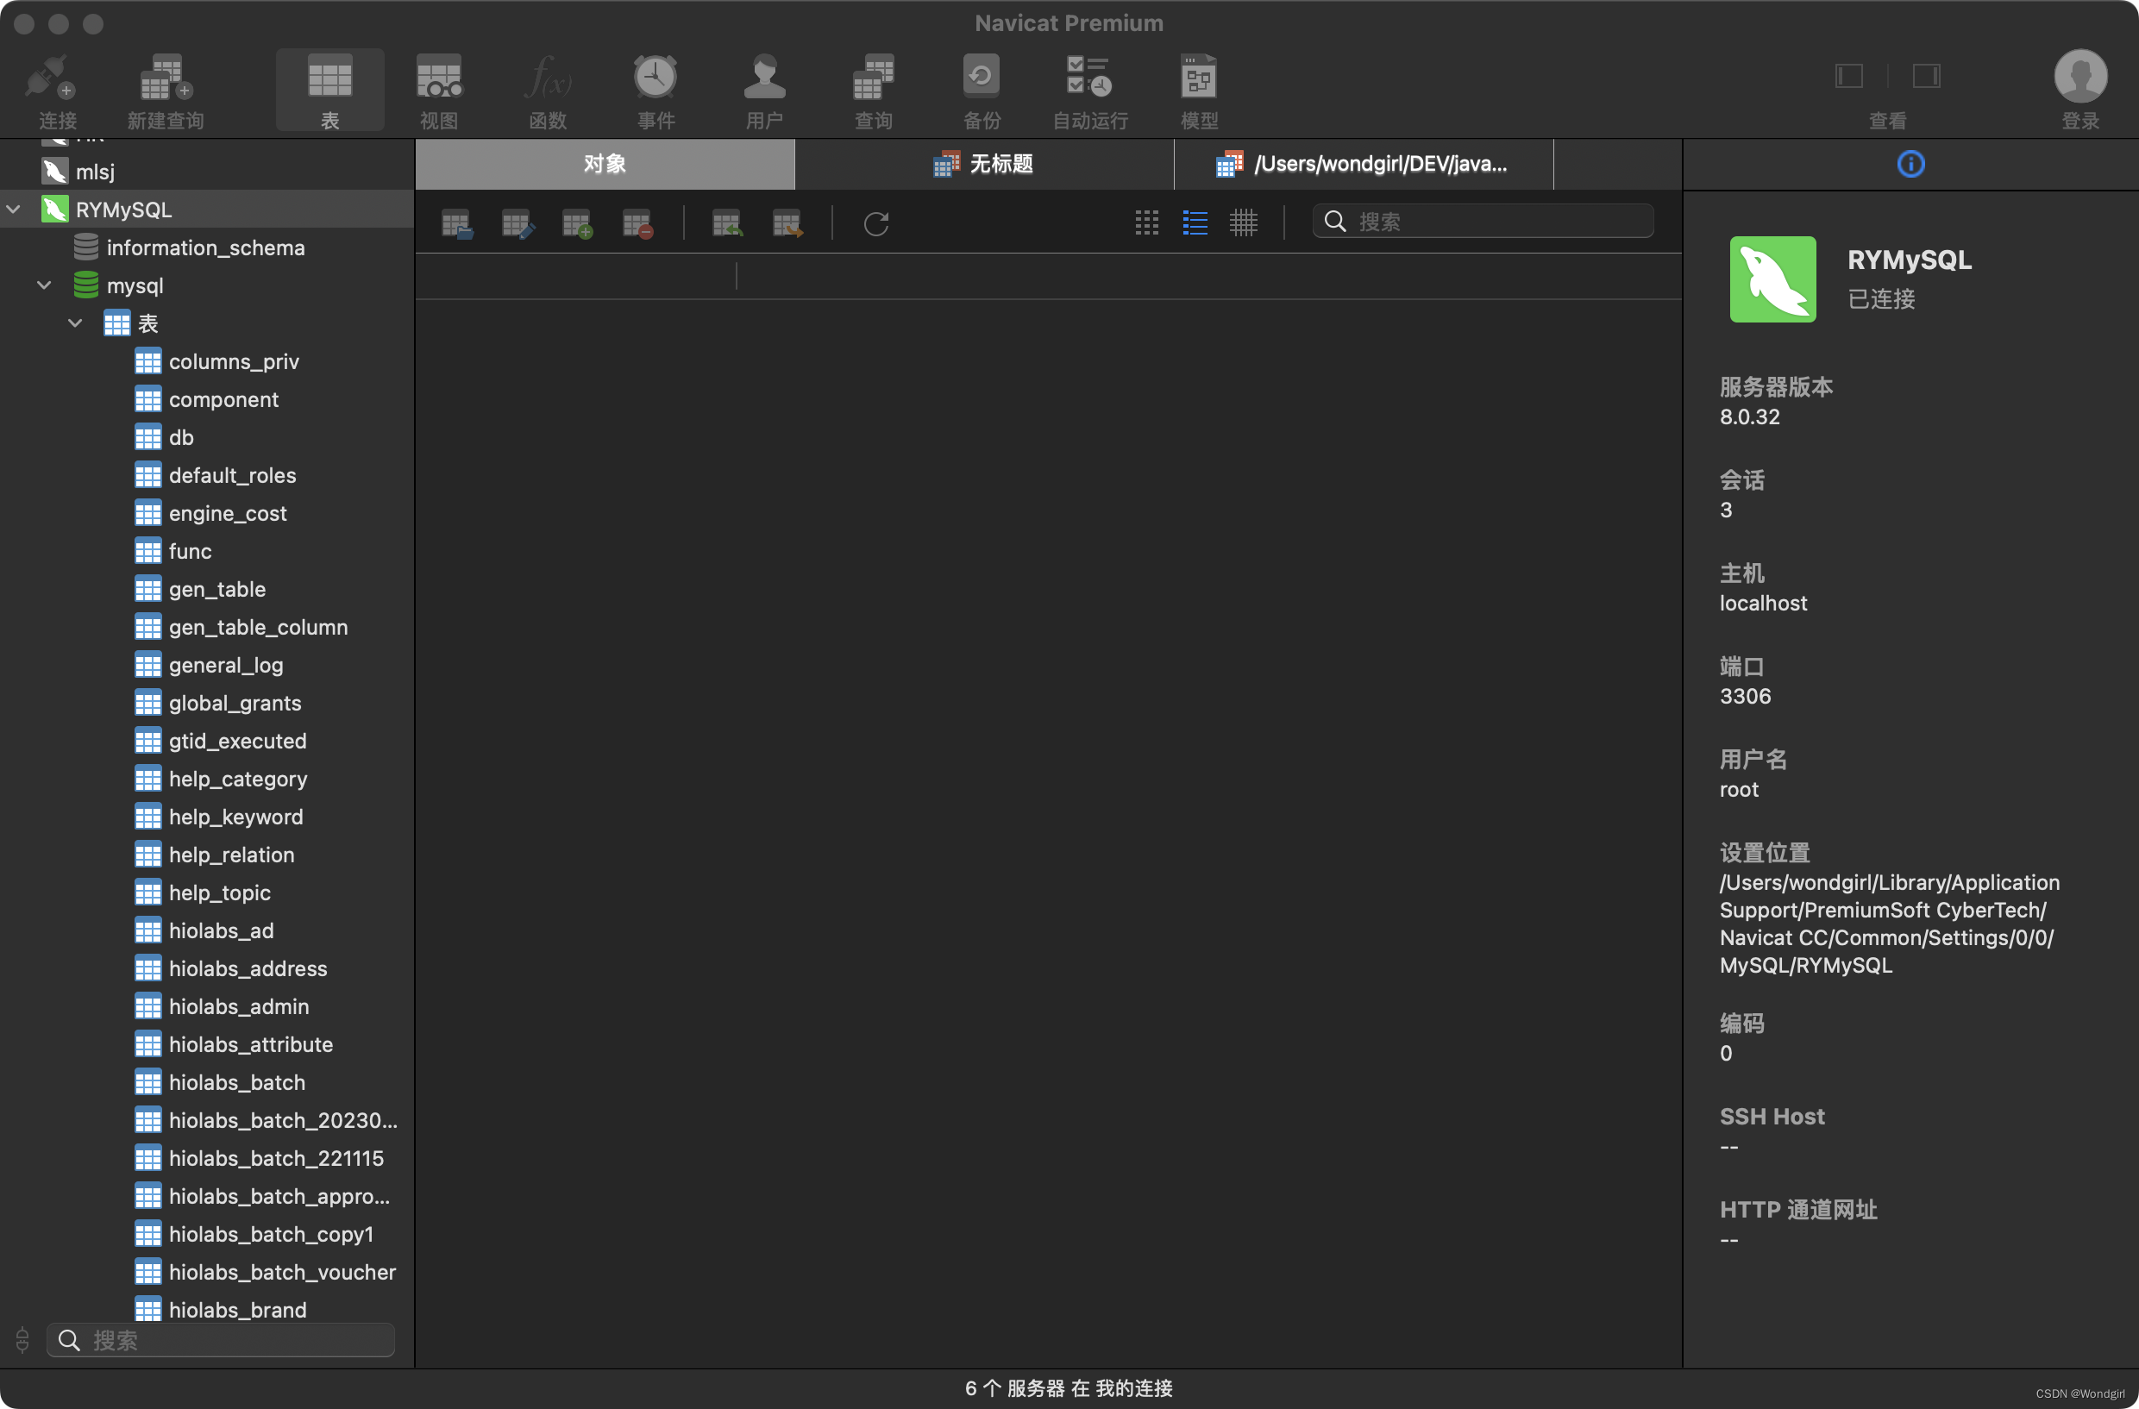Select the hiolabs_attribute table

(x=207, y=1044)
